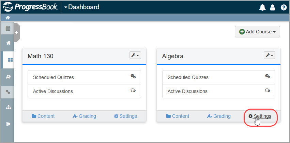Click Algebra Settings link
This screenshot has height=143, width=290.
[x=260, y=116]
